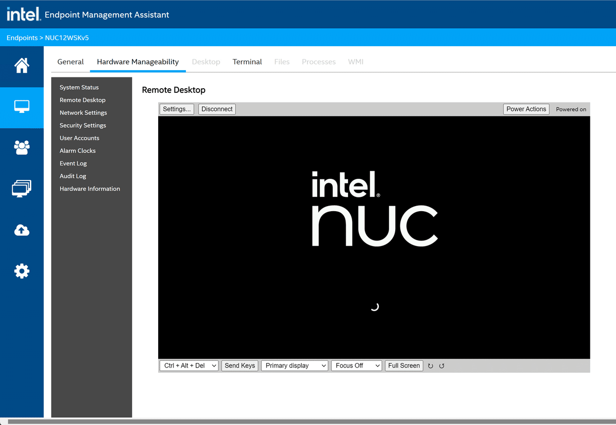Switch to the Terminal tab
This screenshot has height=425, width=616.
point(247,62)
